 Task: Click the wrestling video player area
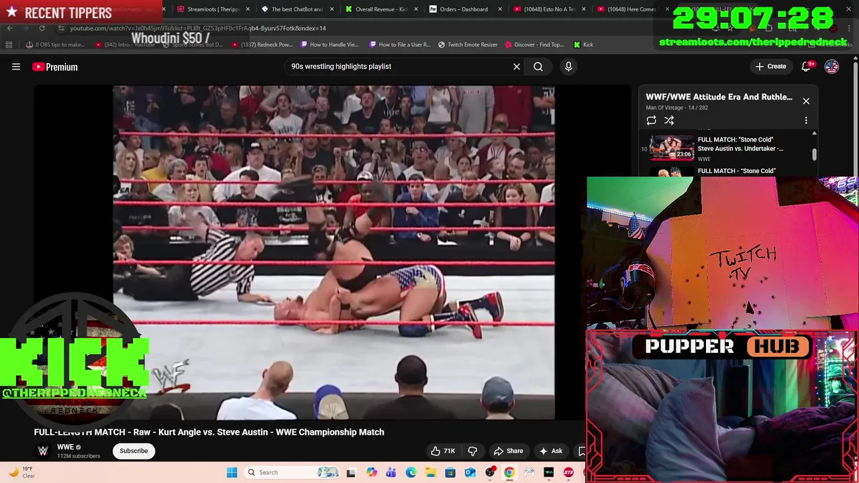point(334,252)
